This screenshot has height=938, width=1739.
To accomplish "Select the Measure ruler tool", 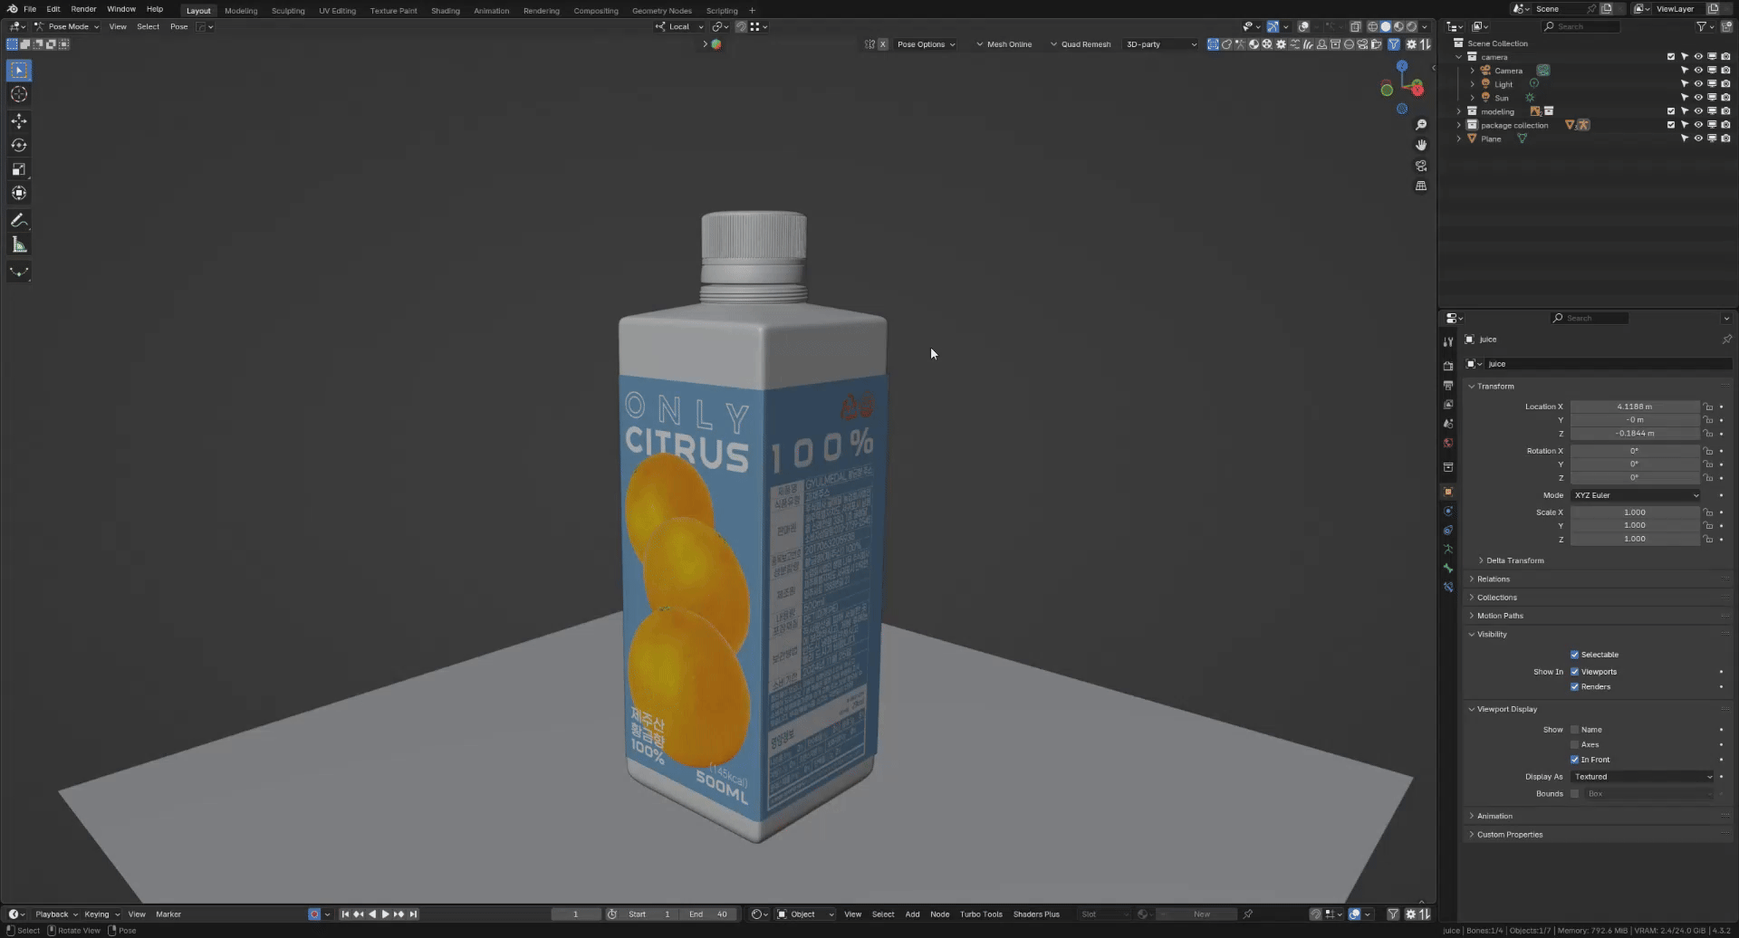I will click(x=19, y=244).
